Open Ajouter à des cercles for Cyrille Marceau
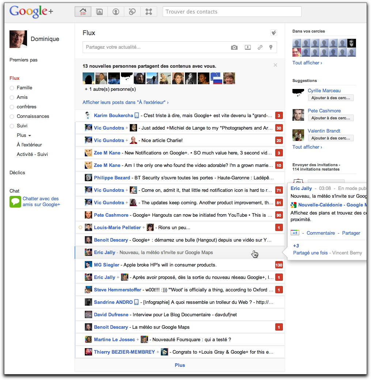 [330, 98]
